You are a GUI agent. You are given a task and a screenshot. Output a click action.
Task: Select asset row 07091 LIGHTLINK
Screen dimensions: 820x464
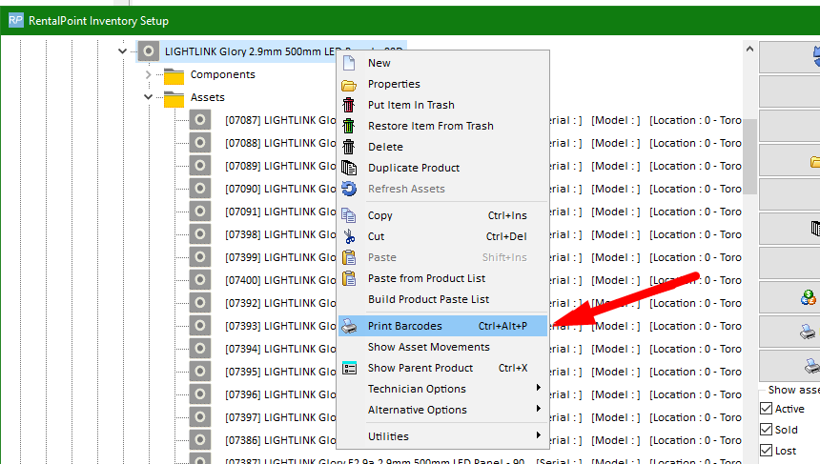[x=280, y=212]
